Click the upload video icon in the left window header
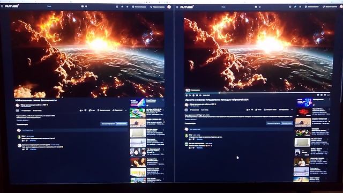The width and height of the screenshot is (343, 193). click(117, 7)
